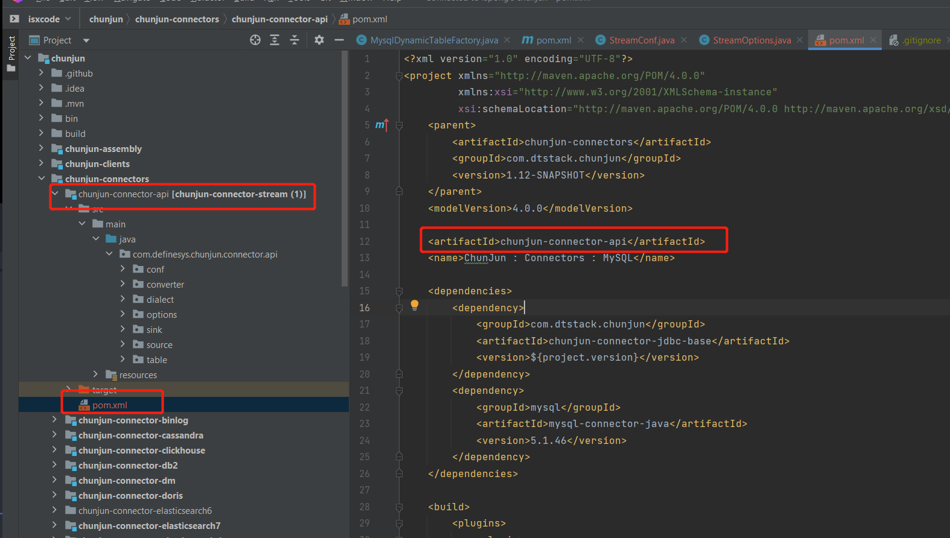Open Project panel settings gear
This screenshot has height=538, width=950.
pos(319,40)
